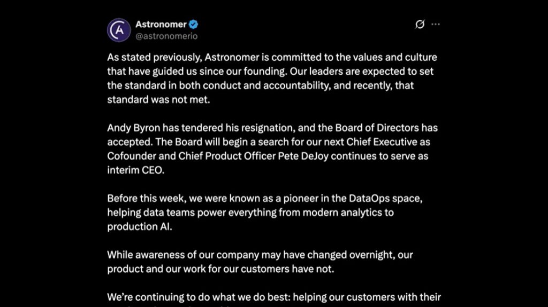This screenshot has width=548, height=307.
Task: Open the Astronomer profile avatar
Action: [x=119, y=30]
